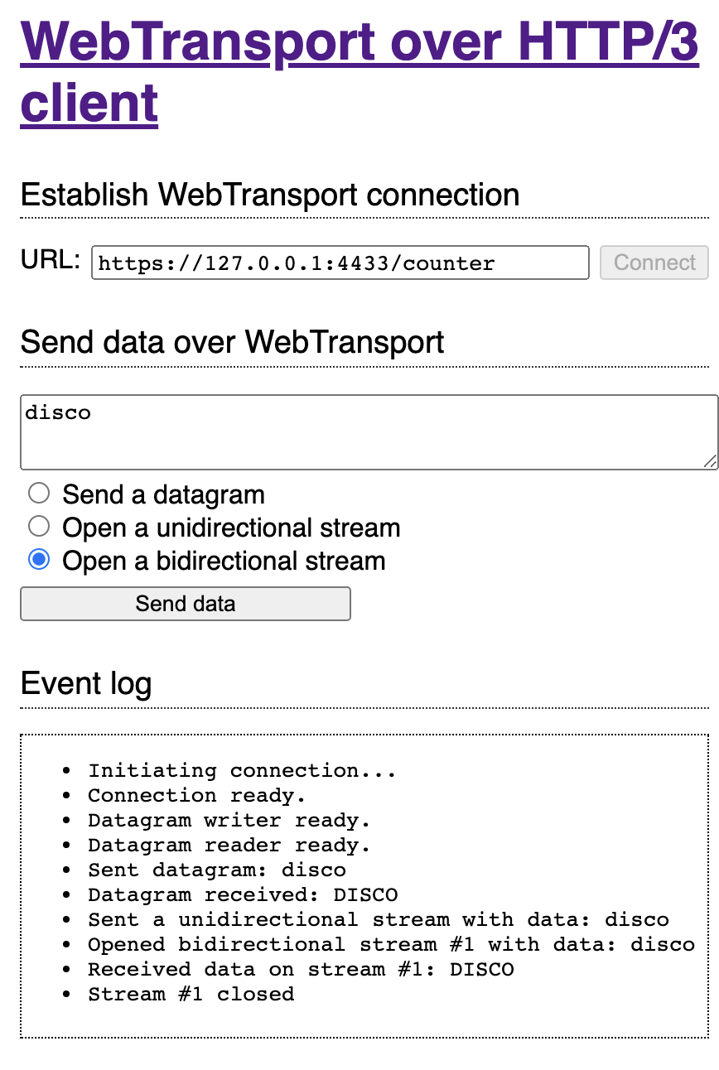Click the Event log heading
The width and height of the screenshot is (719, 1070).
click(x=85, y=683)
